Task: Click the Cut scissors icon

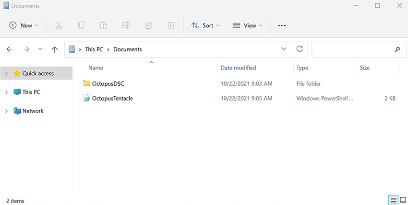Action: click(x=59, y=25)
